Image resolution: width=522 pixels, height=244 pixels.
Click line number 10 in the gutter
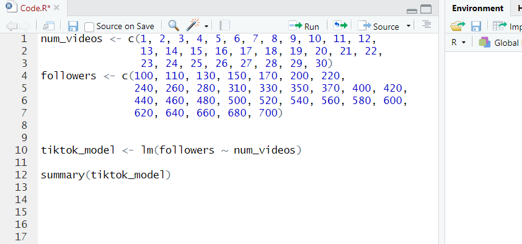pyautogui.click(x=21, y=150)
